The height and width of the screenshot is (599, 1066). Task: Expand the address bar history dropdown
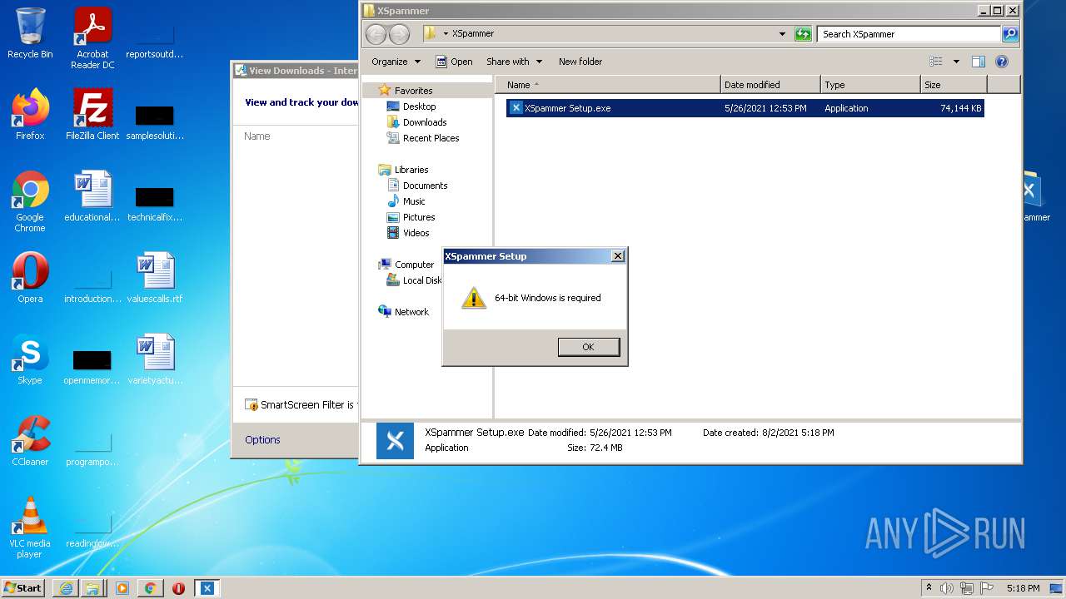[782, 34]
